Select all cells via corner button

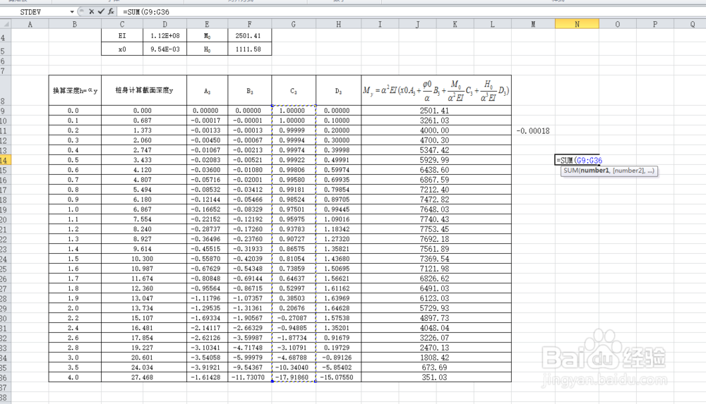(6, 24)
